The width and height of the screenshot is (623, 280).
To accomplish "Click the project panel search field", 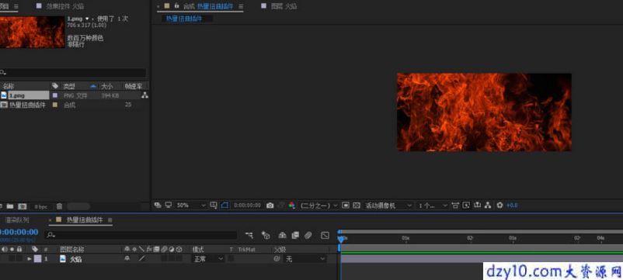I will click(73, 73).
